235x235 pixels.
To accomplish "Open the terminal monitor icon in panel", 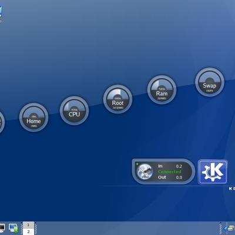I will point(2,229).
